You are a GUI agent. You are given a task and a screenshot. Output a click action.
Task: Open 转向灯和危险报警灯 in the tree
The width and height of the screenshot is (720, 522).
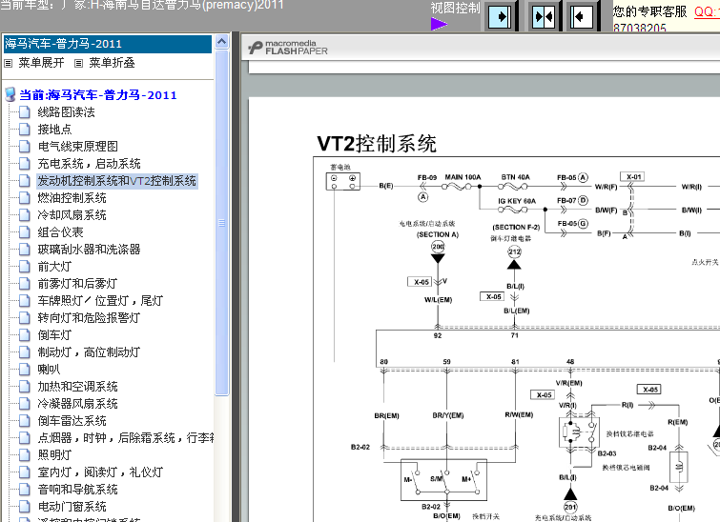pyautogui.click(x=89, y=318)
